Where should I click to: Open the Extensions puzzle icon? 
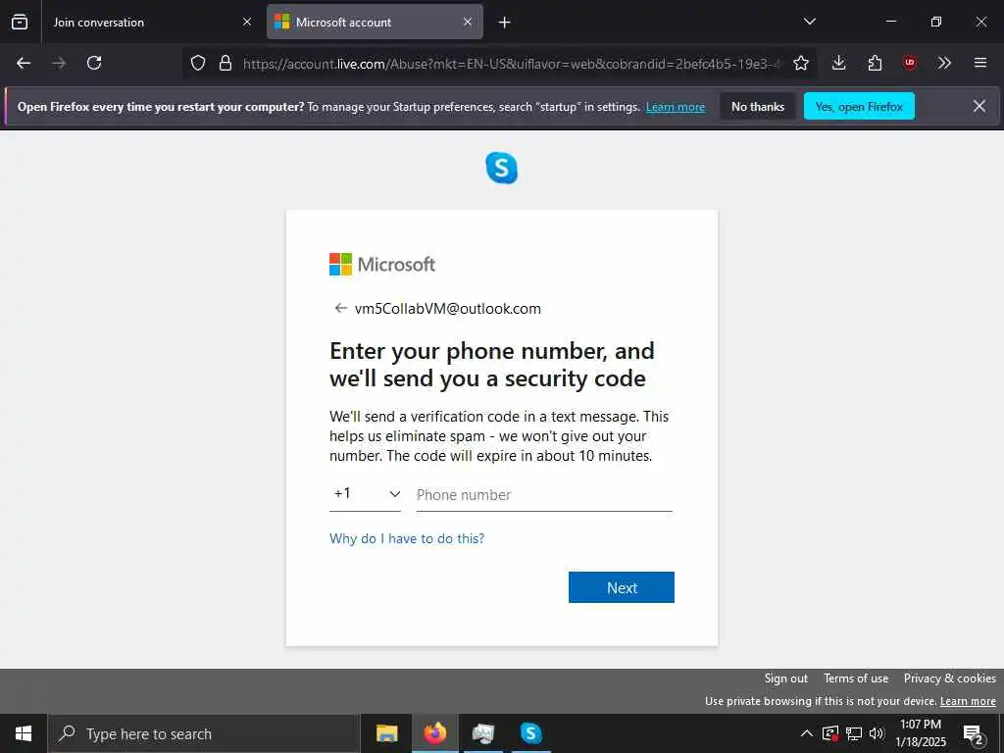tap(875, 63)
